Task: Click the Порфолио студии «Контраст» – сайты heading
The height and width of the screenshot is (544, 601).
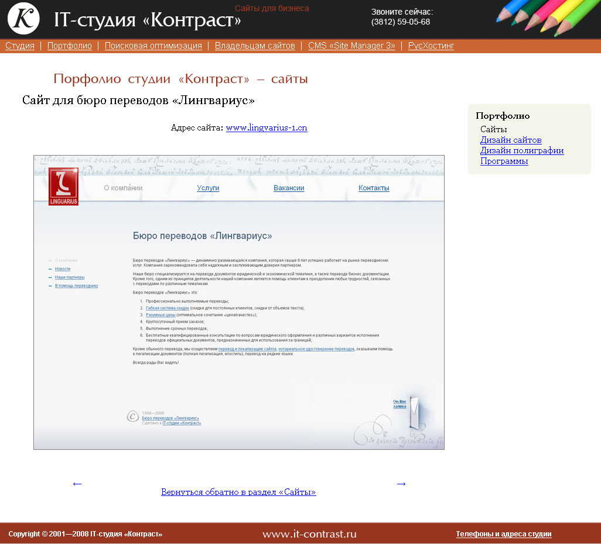Action: coord(180,79)
